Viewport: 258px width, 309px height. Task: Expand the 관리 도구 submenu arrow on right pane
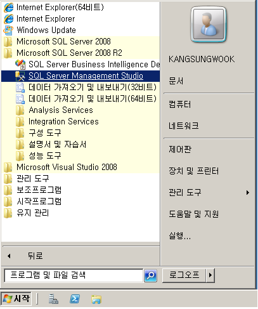[248, 193]
